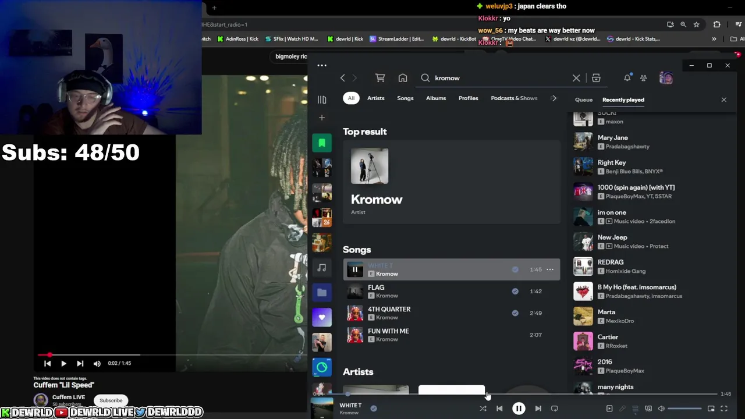
Task: Show more search filter chips arrow
Action: (x=554, y=98)
